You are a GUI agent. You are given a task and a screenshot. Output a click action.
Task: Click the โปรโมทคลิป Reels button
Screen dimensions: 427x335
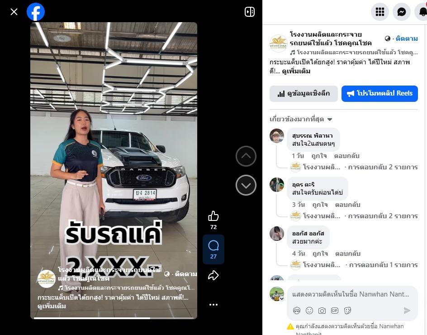pyautogui.click(x=380, y=94)
